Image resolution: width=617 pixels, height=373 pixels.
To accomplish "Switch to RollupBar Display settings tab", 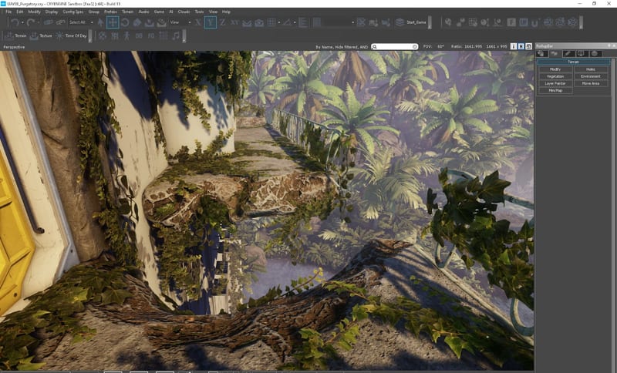I will 582,53.
